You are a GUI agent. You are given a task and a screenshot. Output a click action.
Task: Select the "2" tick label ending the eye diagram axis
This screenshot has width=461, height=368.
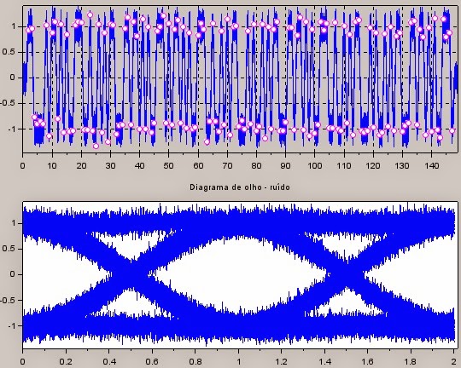tap(454, 361)
